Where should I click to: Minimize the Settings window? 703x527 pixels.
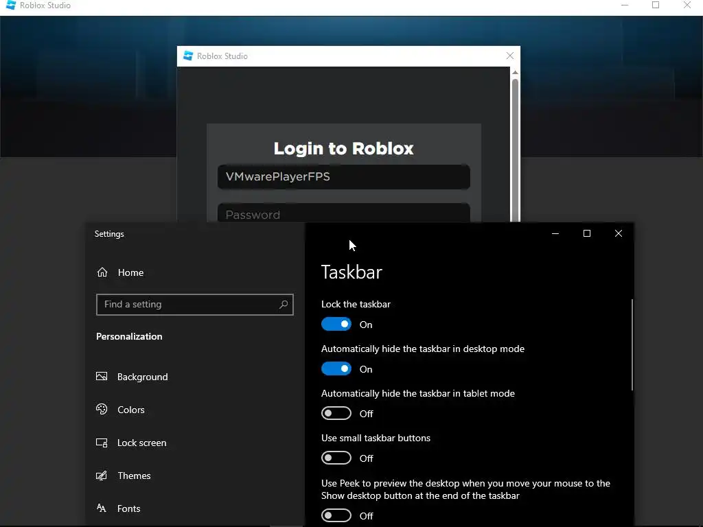coord(555,233)
